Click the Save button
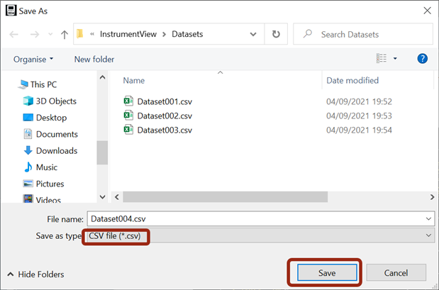The image size is (439, 290). point(326,273)
